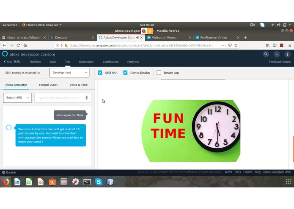Screen dimensions: 294x209
Task: Open the settings tool icon in dock
Action: [x=75, y=182]
